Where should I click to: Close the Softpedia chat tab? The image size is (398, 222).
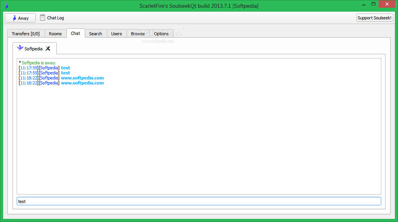pyautogui.click(x=48, y=48)
